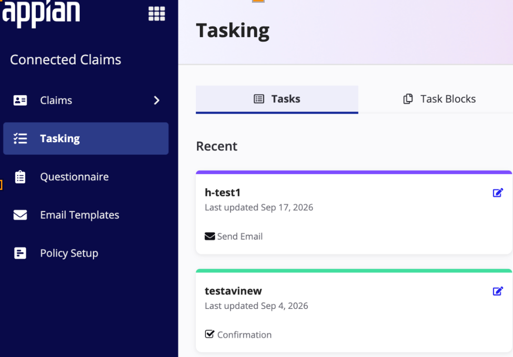
Task: Click the Task Blocks copy icon
Action: 408,99
